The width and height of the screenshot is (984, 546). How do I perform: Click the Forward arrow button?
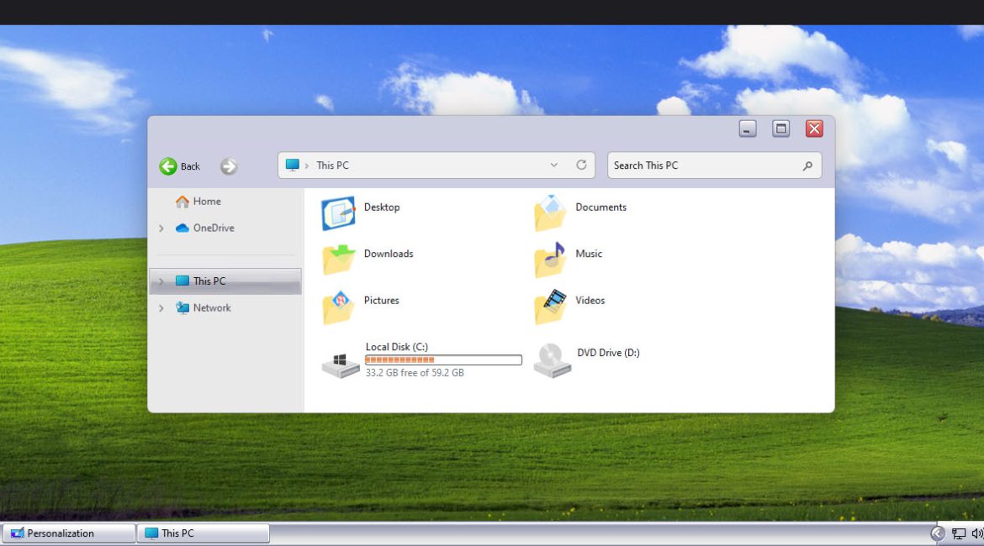pos(229,166)
